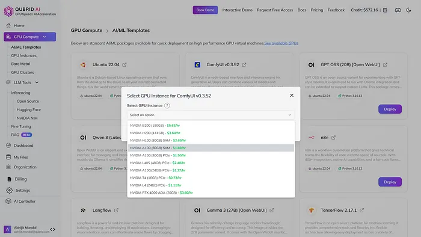Screen dimensions: 421x237
Task: Open the Feedback link
Action: 336,10
